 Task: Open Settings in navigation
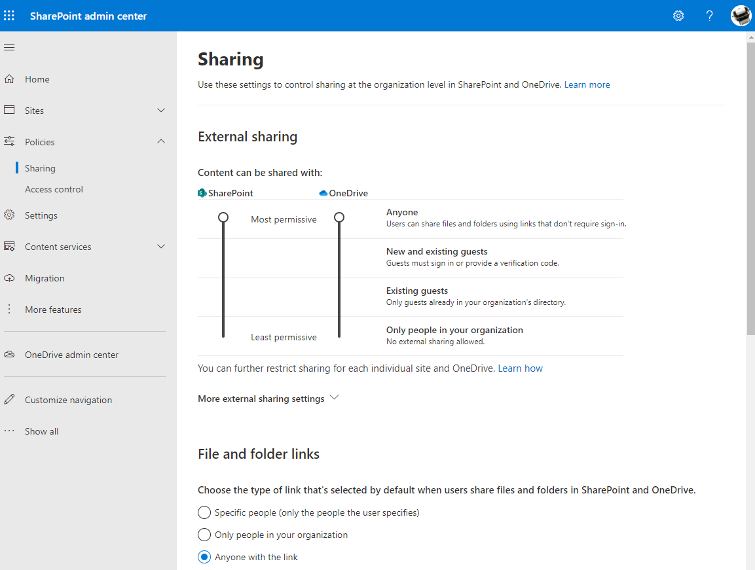(41, 216)
